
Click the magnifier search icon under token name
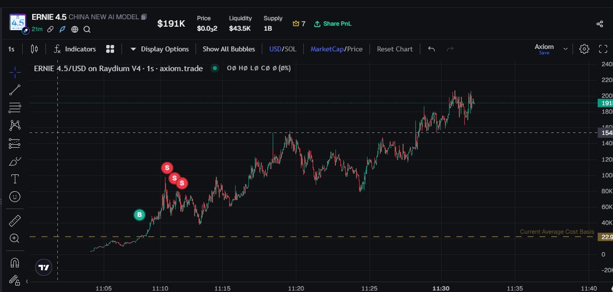(87, 30)
